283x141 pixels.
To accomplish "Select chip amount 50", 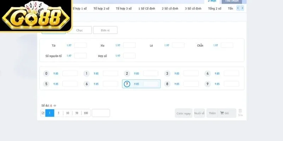I will [x=77, y=113].
